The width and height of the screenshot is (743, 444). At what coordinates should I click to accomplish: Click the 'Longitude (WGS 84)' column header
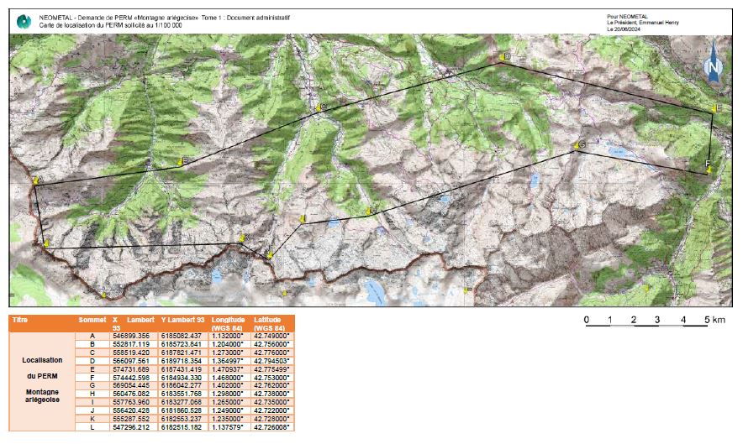click(228, 323)
